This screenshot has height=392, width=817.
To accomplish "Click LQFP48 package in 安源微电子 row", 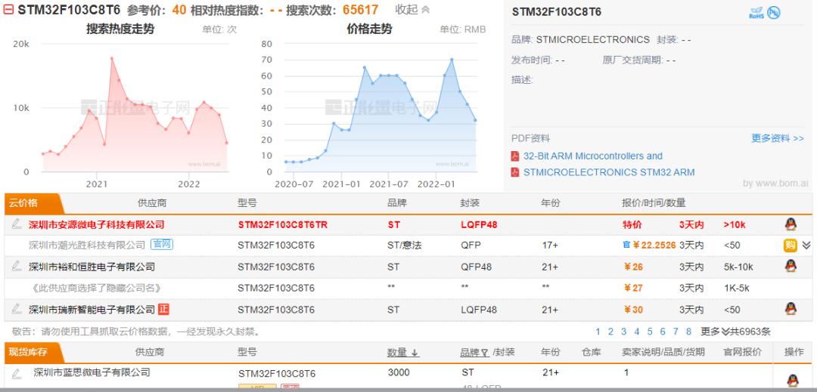I will (479, 224).
